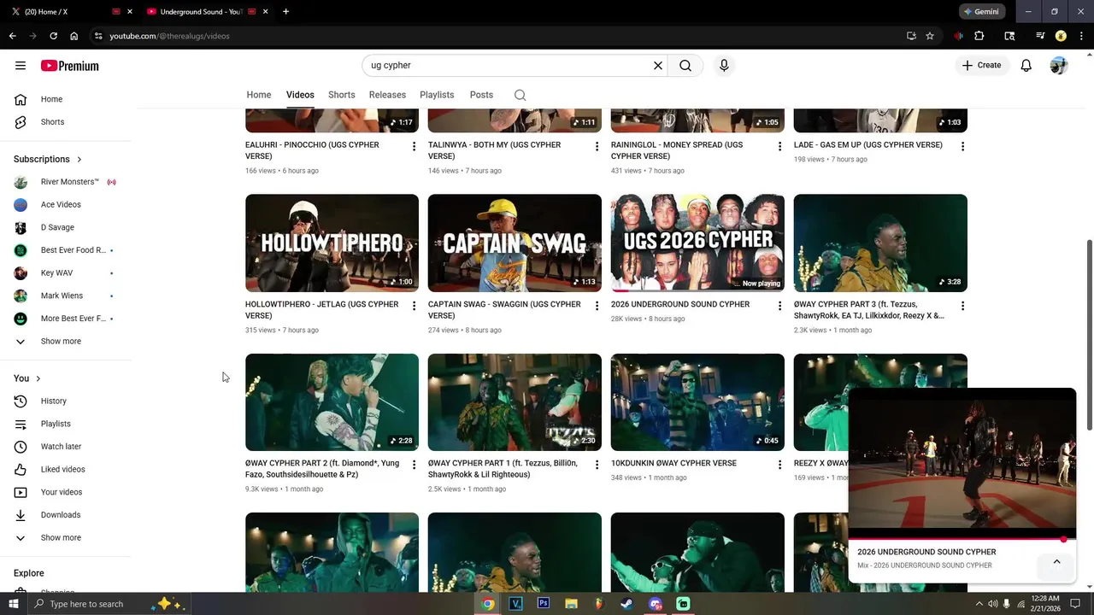Open Steam from the taskbar
Viewport: 1094px width, 615px height.
click(627, 603)
